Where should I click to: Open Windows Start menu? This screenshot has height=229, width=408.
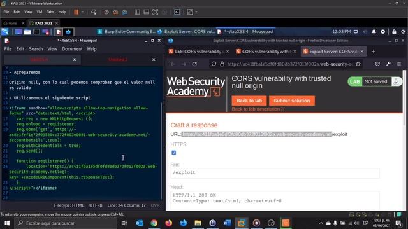[7, 223]
